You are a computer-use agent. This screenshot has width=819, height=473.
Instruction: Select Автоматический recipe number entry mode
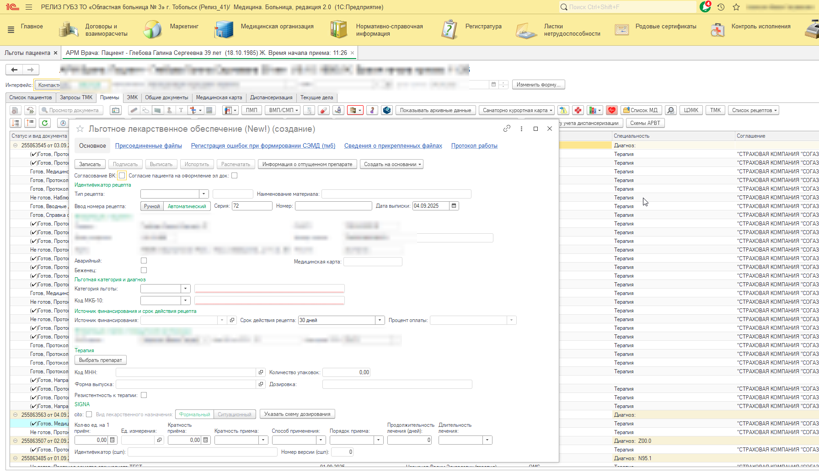pos(187,206)
